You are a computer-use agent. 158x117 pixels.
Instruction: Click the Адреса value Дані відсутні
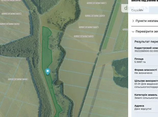tap(143, 109)
